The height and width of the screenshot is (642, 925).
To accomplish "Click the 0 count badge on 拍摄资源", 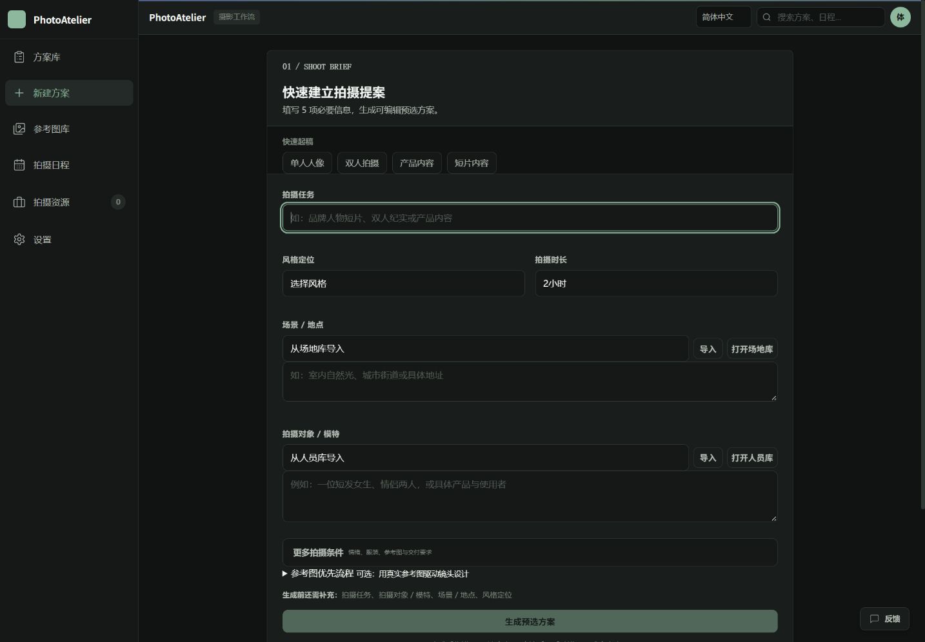I will (x=118, y=202).
